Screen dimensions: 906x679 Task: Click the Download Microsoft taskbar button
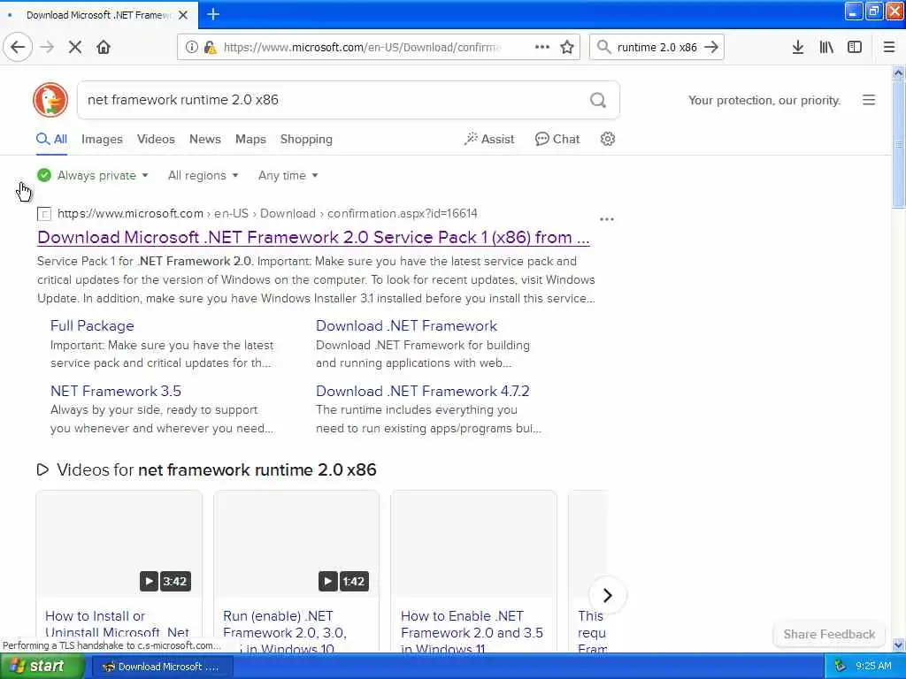click(x=163, y=667)
